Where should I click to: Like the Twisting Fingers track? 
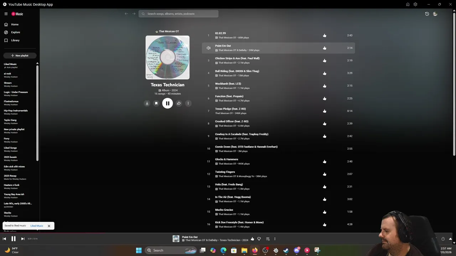click(325, 174)
